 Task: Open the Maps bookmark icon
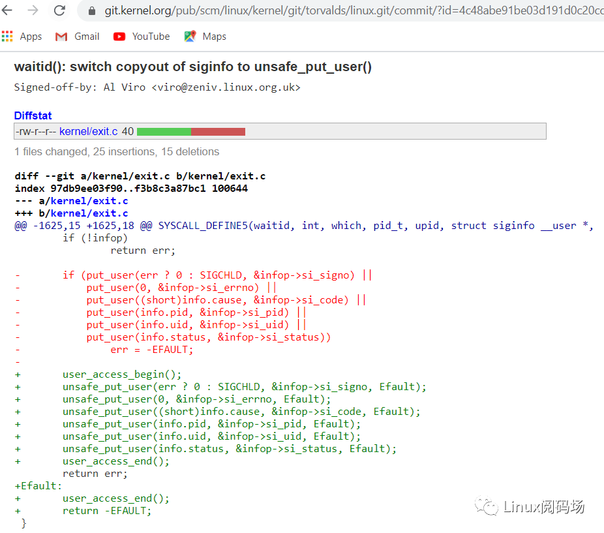click(x=190, y=37)
